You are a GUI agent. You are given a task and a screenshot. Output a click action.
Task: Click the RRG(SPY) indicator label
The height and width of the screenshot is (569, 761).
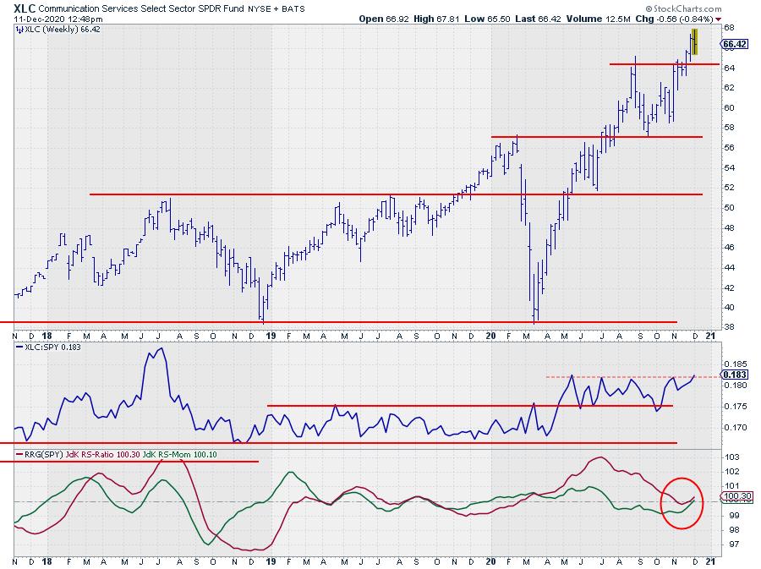tap(42, 456)
